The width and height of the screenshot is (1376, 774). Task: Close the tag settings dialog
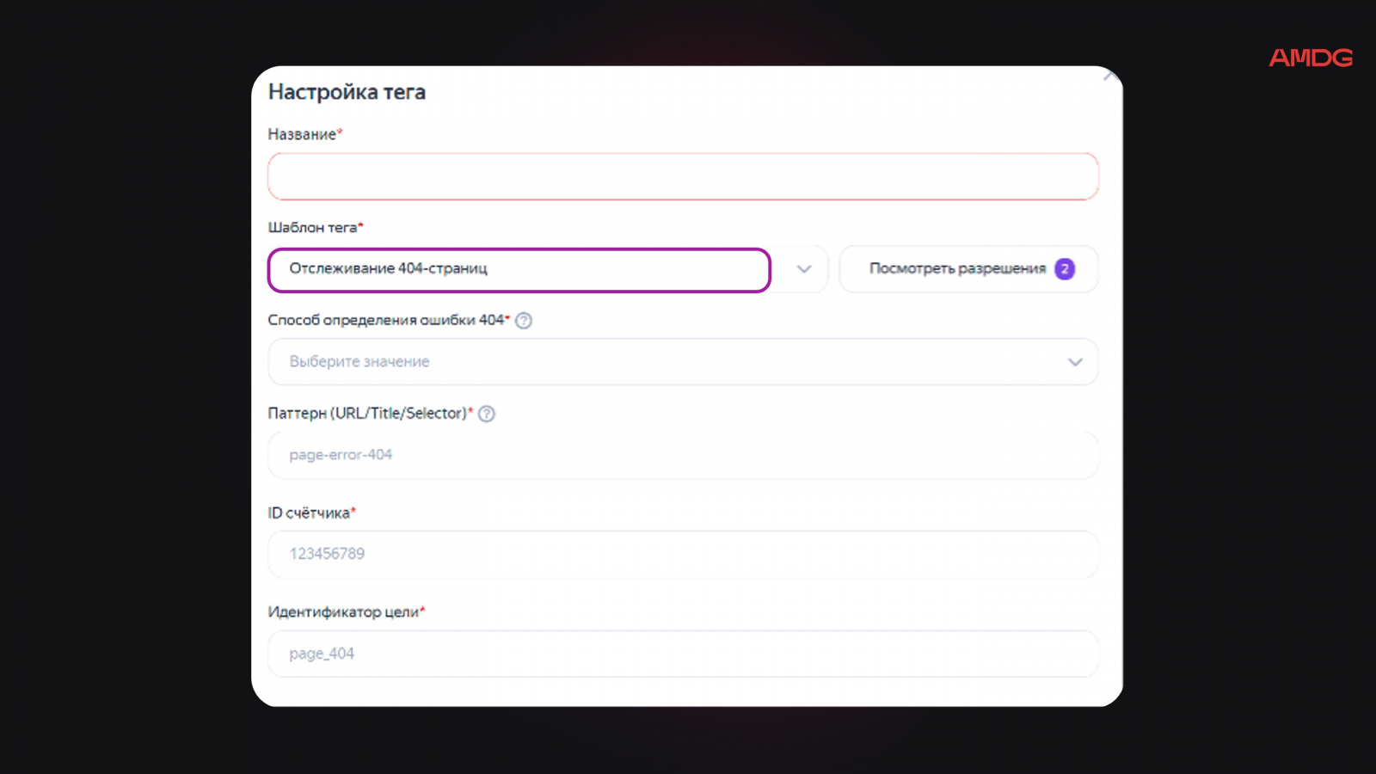(x=1109, y=77)
